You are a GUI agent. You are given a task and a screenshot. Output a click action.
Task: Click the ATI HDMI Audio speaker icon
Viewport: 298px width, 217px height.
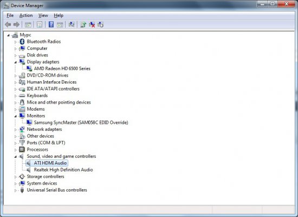pos(29,163)
